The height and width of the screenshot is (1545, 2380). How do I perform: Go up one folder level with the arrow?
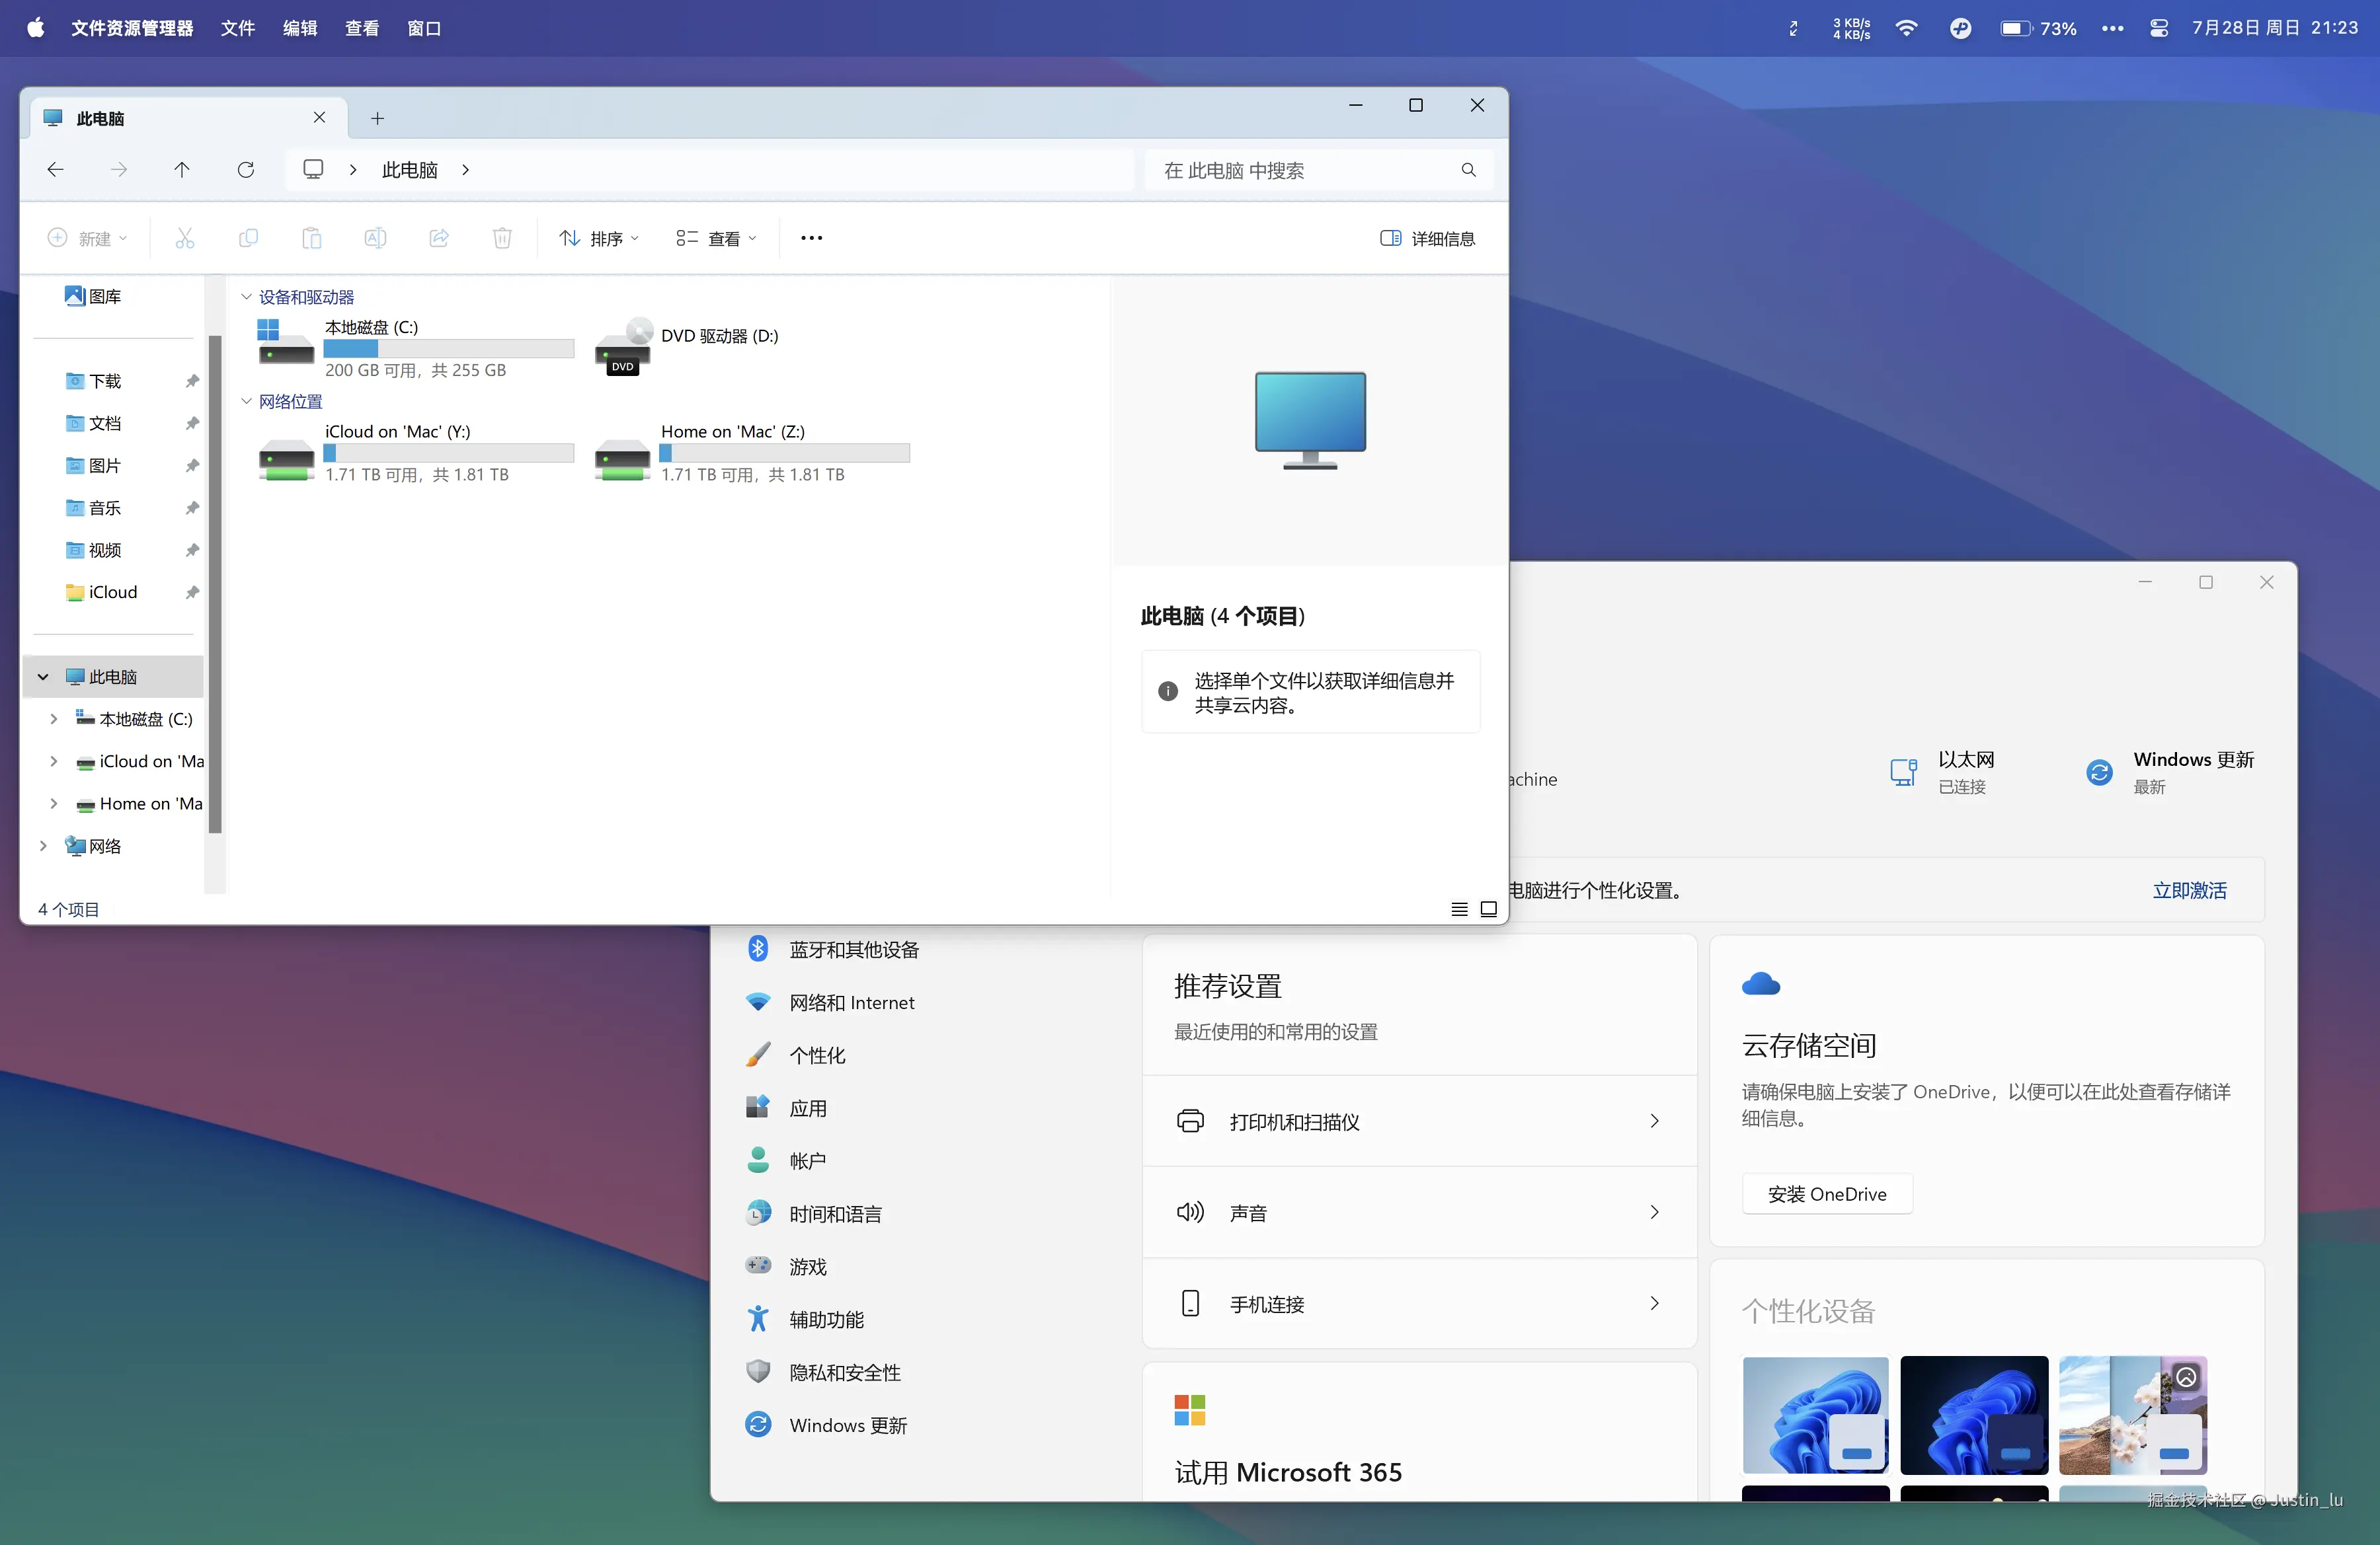point(182,170)
